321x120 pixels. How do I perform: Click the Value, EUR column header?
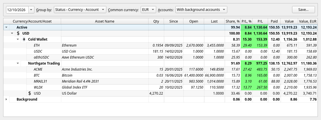point(308,21)
